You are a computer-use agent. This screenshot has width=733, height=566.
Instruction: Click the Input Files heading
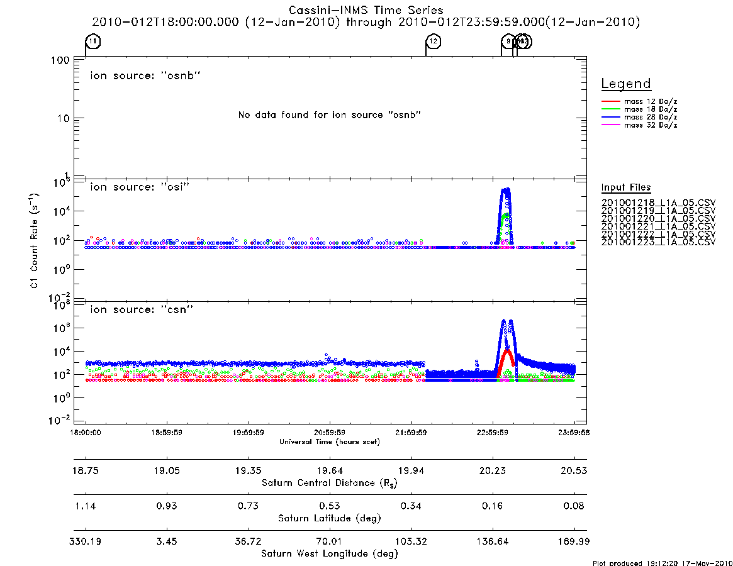pyautogui.click(x=626, y=187)
